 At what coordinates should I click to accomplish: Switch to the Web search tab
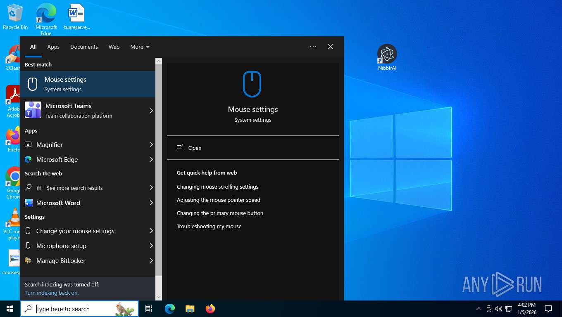point(114,47)
